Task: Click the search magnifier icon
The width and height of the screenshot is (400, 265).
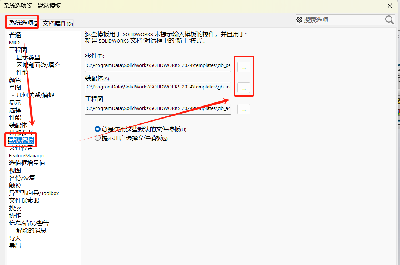Action: coord(389,20)
